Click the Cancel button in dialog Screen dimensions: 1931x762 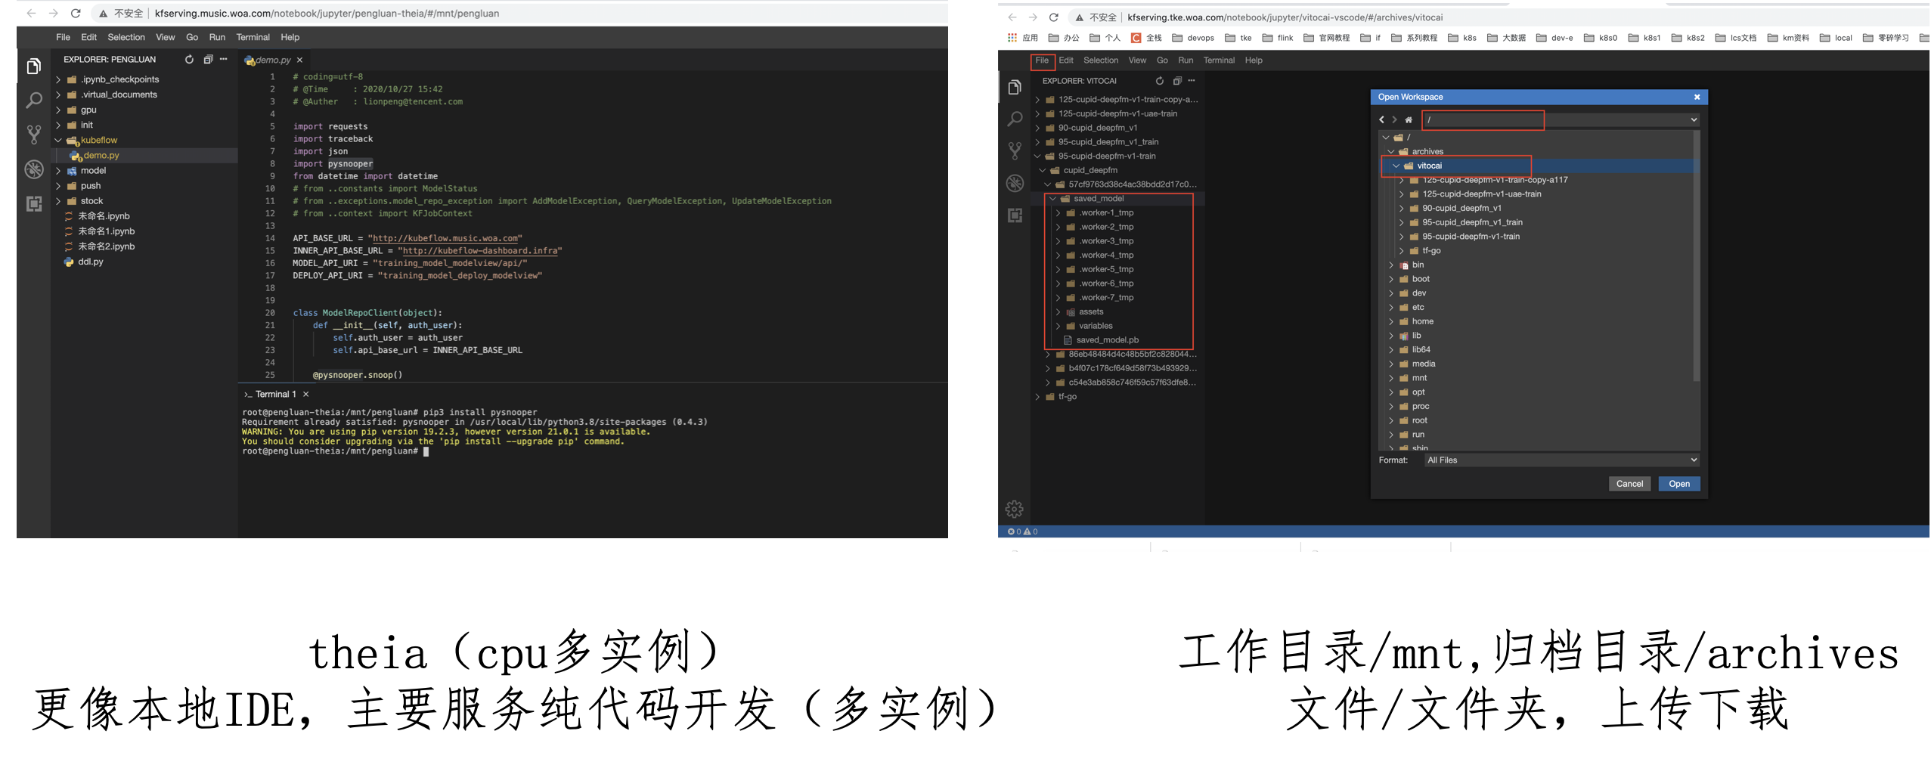(1629, 484)
